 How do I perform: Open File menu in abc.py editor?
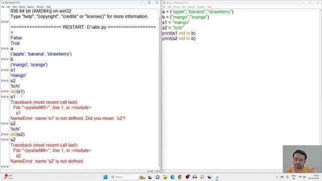164,7
